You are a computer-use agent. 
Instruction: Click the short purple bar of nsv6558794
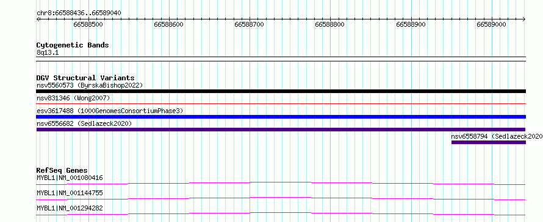coord(489,142)
